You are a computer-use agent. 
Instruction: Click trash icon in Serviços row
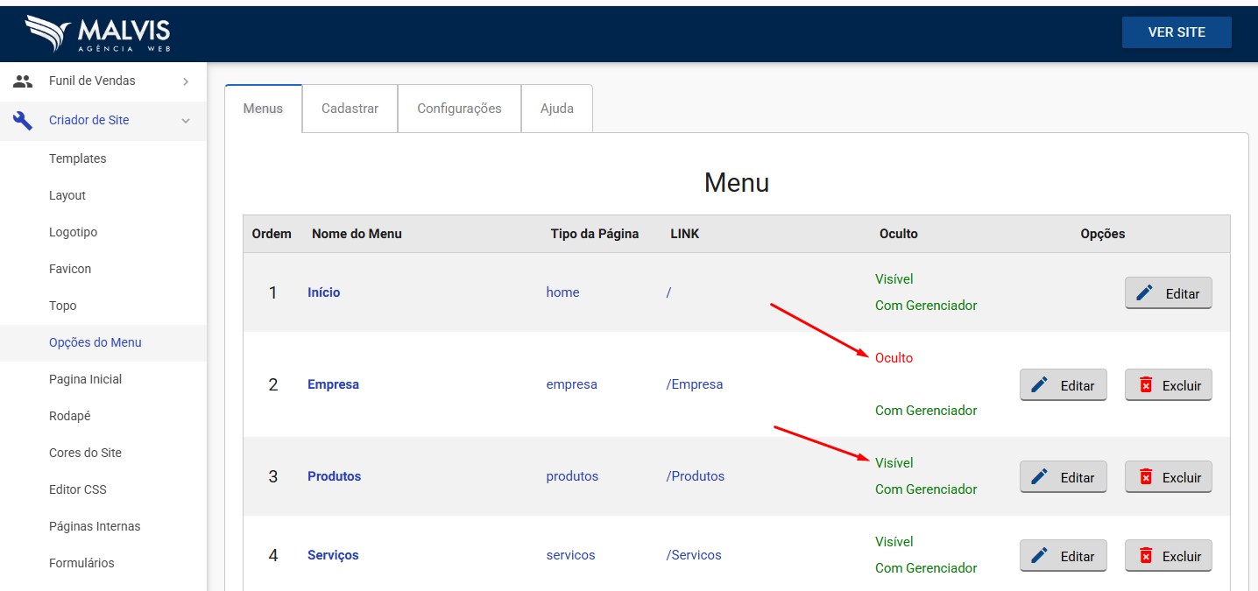pyautogui.click(x=1145, y=556)
